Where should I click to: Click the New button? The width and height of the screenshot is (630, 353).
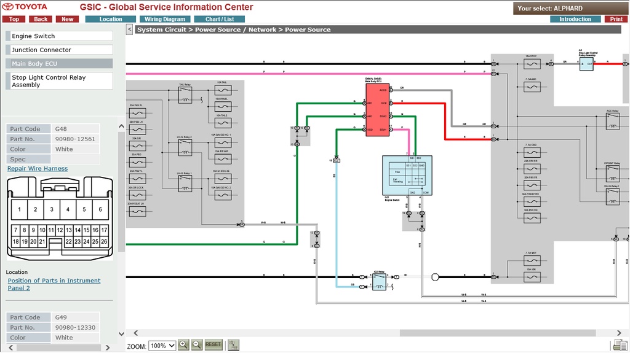point(68,19)
